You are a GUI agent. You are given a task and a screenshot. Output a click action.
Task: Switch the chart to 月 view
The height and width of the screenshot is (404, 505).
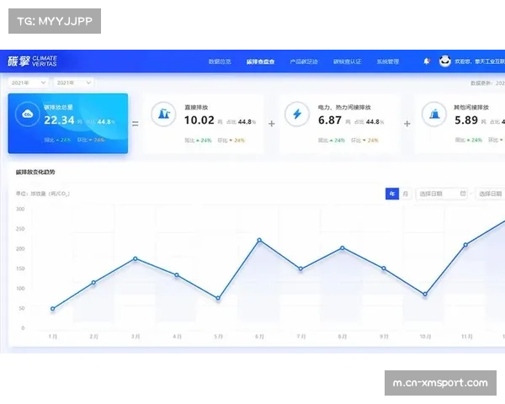(405, 194)
